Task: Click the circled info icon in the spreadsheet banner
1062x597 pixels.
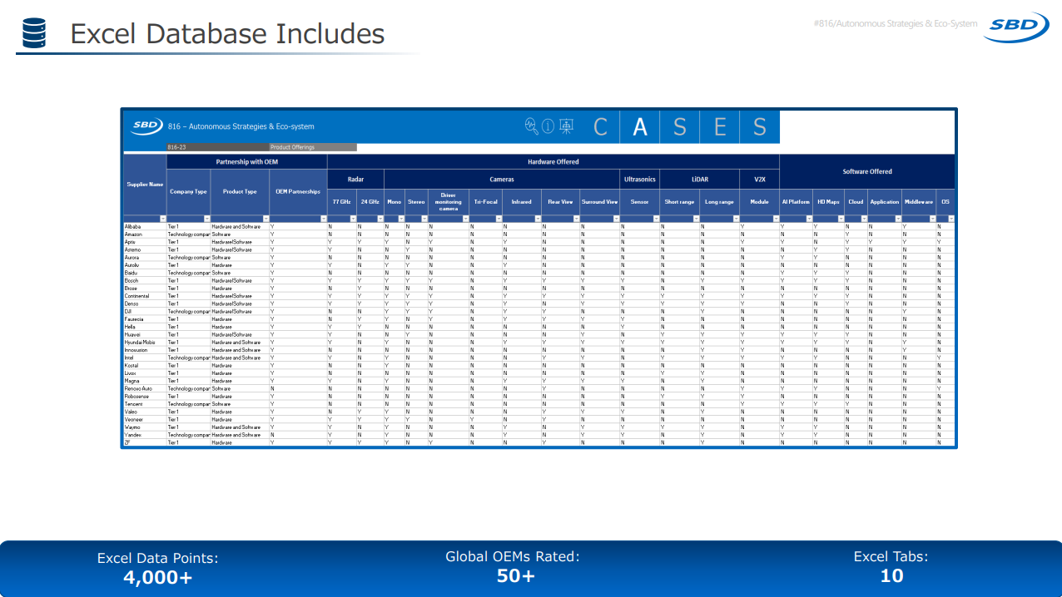Action: (x=548, y=126)
